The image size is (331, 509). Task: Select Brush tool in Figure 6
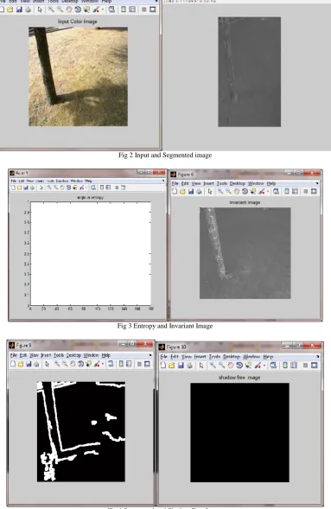pyautogui.click(x=262, y=192)
